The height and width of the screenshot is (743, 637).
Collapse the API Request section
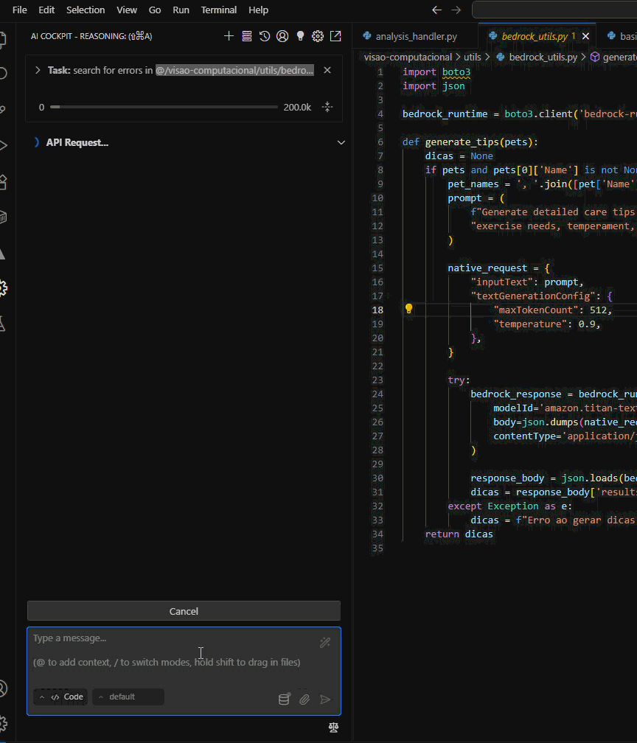(x=341, y=142)
